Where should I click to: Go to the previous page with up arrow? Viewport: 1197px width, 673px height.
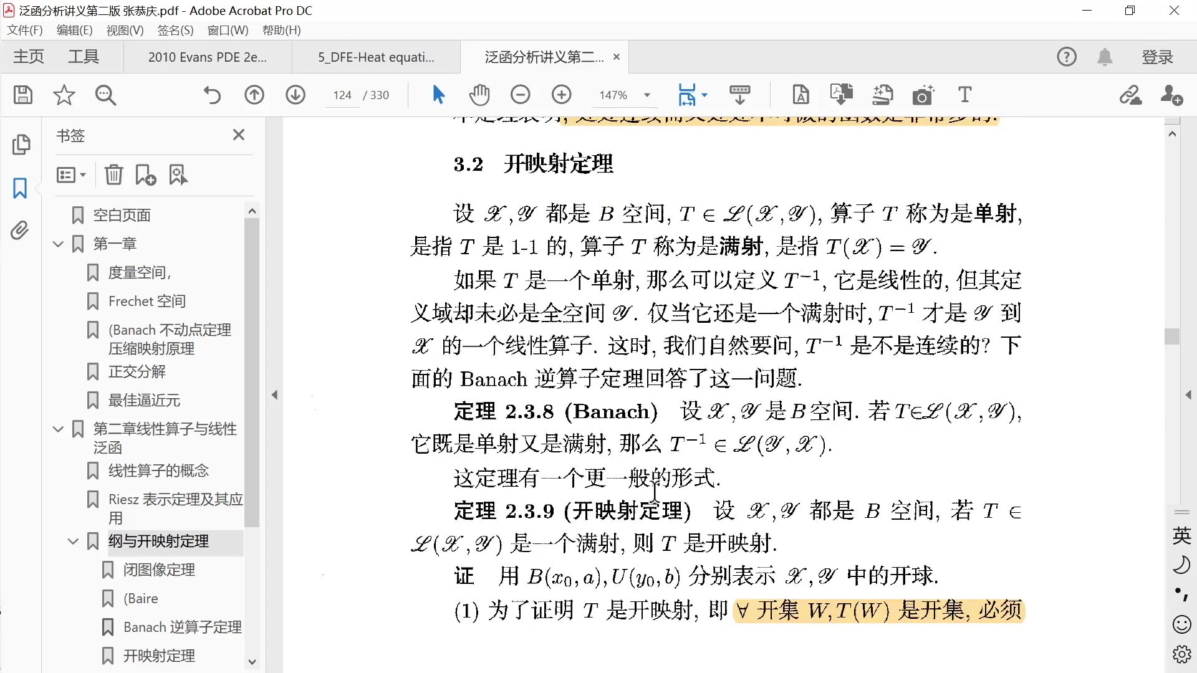(x=254, y=95)
